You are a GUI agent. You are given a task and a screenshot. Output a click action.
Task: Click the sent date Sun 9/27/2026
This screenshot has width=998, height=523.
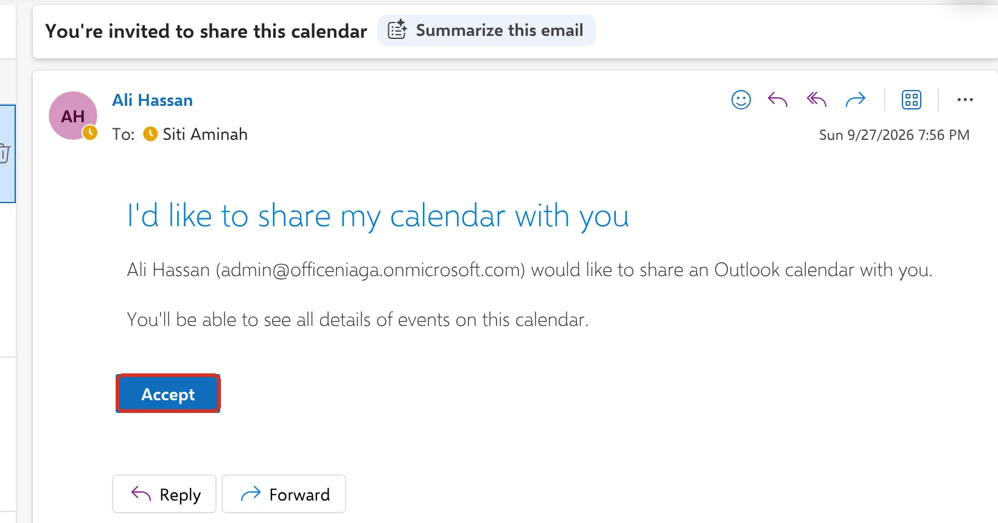[866, 135]
